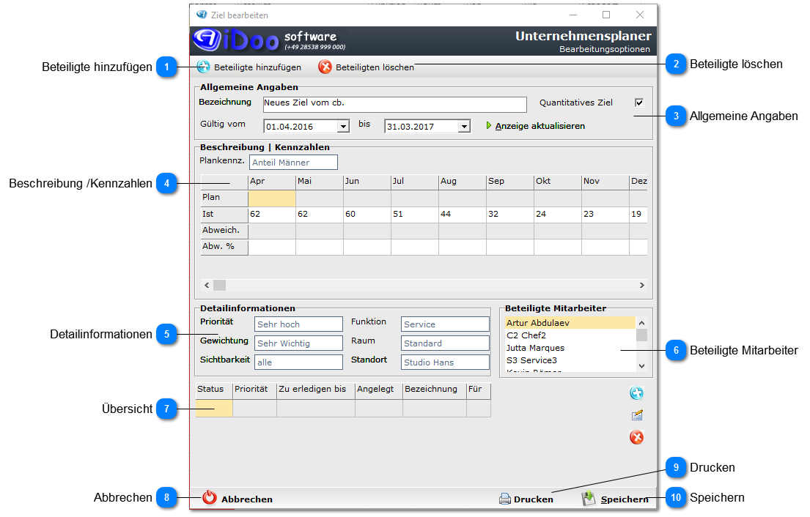Click the Ist value 44 under Aug
Viewport: 810px width, 517px height.
coord(463,215)
